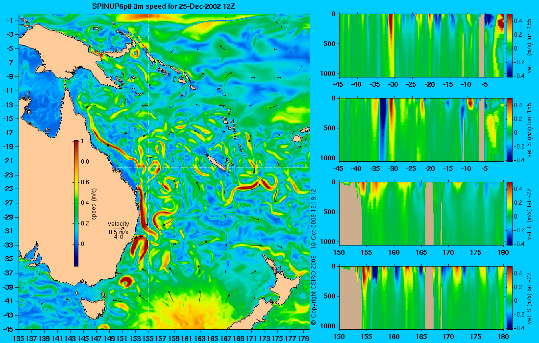Click the vel. S lon=155 depth section panel

point(421,129)
